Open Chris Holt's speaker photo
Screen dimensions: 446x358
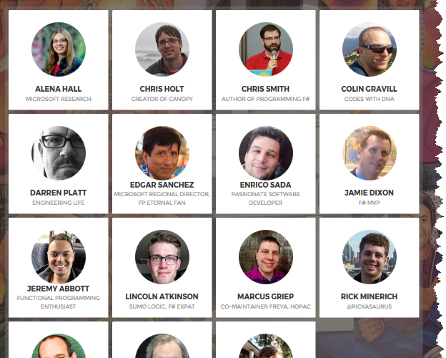(x=162, y=49)
